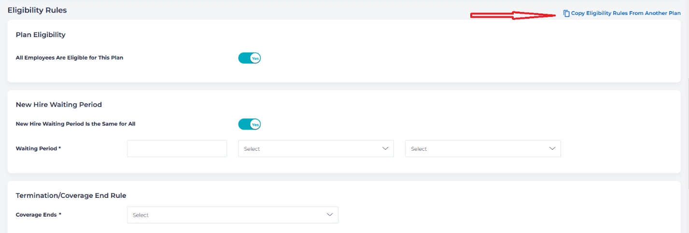The image size is (689, 233).
Task: Click chevron arrow of rightmost Waiting Period dropdown
Action: click(x=552, y=148)
